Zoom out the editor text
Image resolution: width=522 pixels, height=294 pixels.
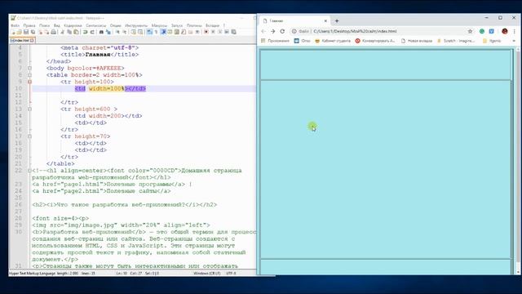pos(124,32)
